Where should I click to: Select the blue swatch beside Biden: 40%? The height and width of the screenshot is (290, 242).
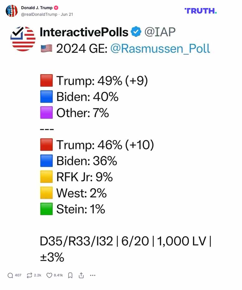(46, 96)
